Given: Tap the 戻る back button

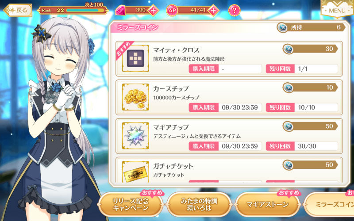Looking at the screenshot, I should point(18,10).
